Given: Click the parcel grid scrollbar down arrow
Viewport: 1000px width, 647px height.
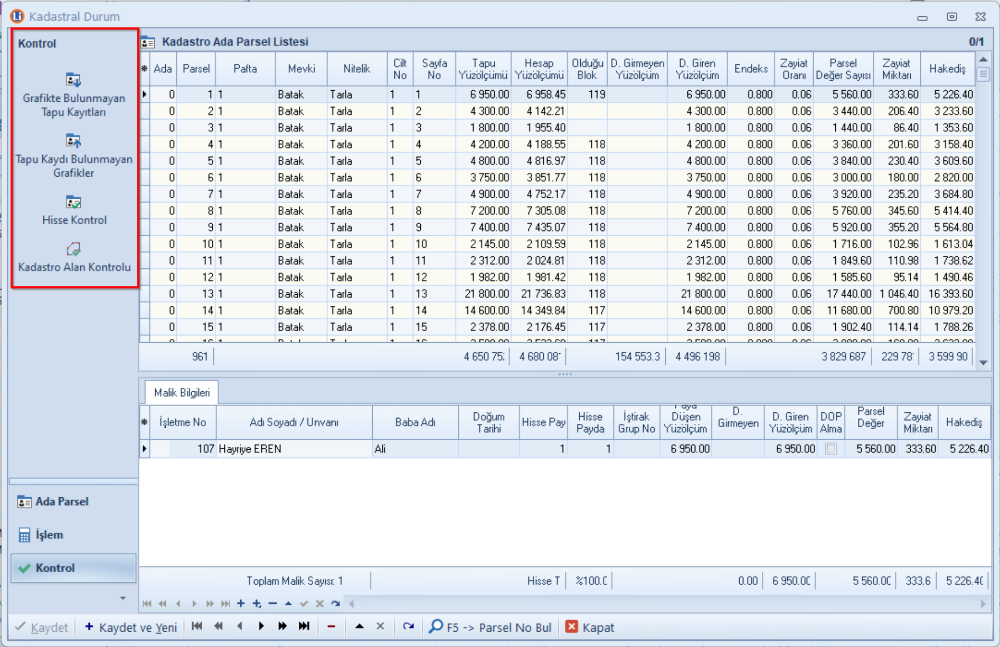Looking at the screenshot, I should pyautogui.click(x=983, y=362).
